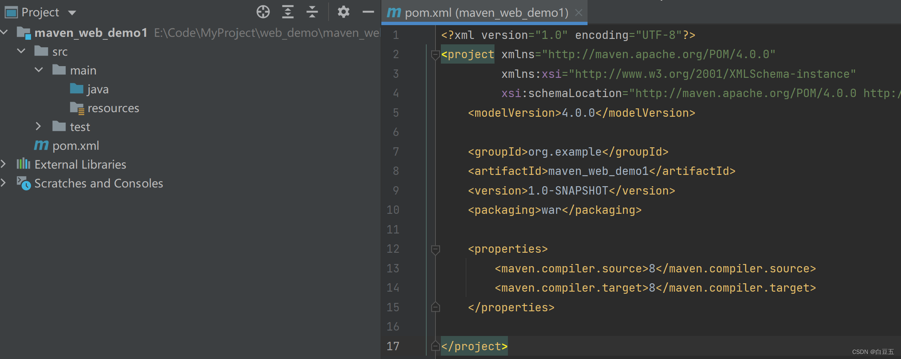Click line number 5 in gutter
This screenshot has width=901, height=359.
(396, 113)
